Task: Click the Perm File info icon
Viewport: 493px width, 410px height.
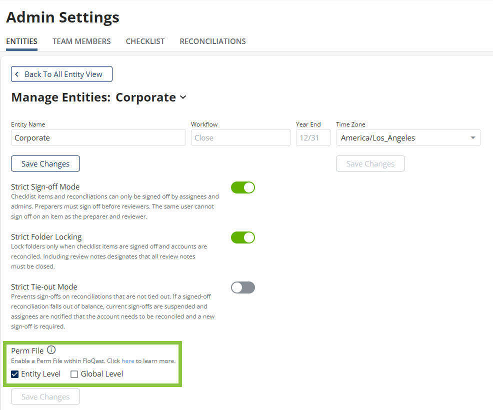Action: click(51, 350)
